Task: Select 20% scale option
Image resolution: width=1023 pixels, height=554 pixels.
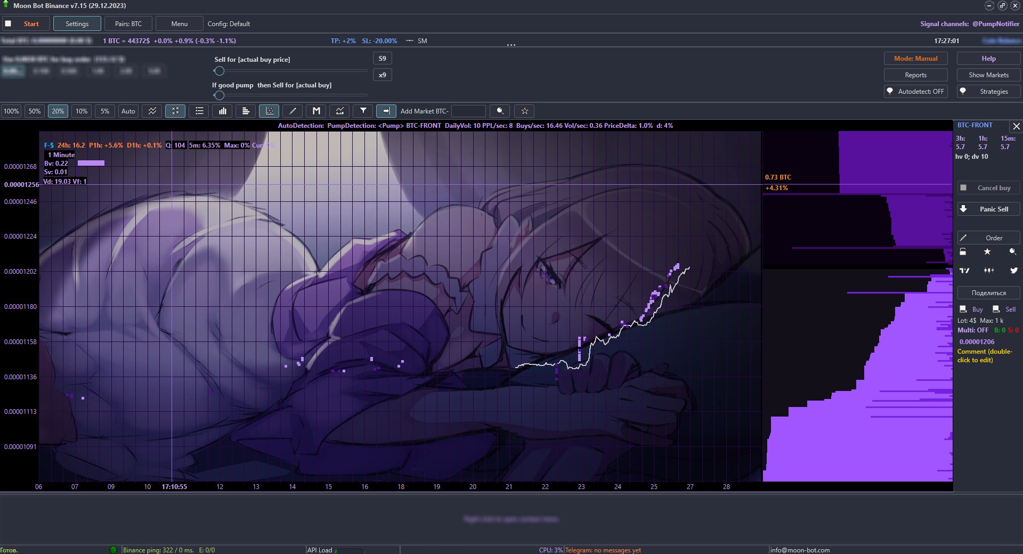Action: 58,111
